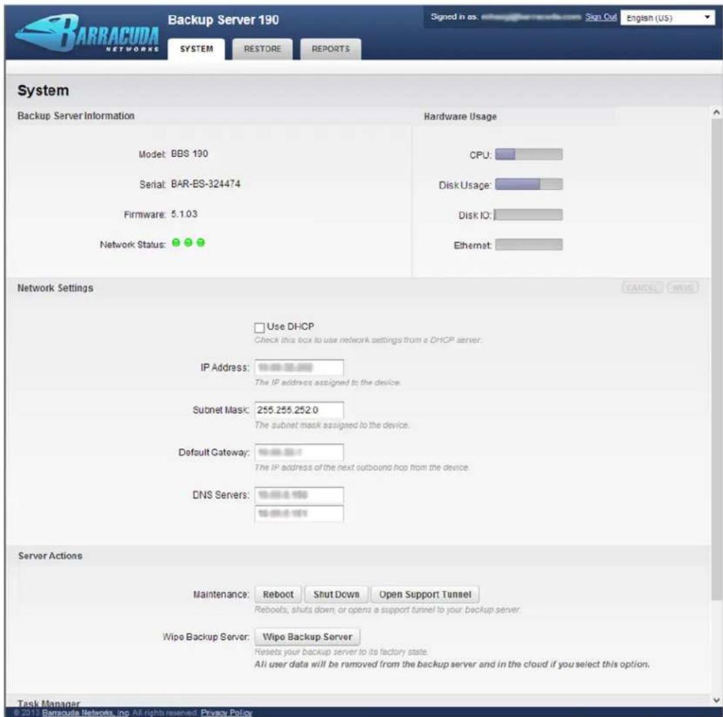Click the Network Settings heading
Screen dimensions: 723x717
pyautogui.click(x=55, y=288)
